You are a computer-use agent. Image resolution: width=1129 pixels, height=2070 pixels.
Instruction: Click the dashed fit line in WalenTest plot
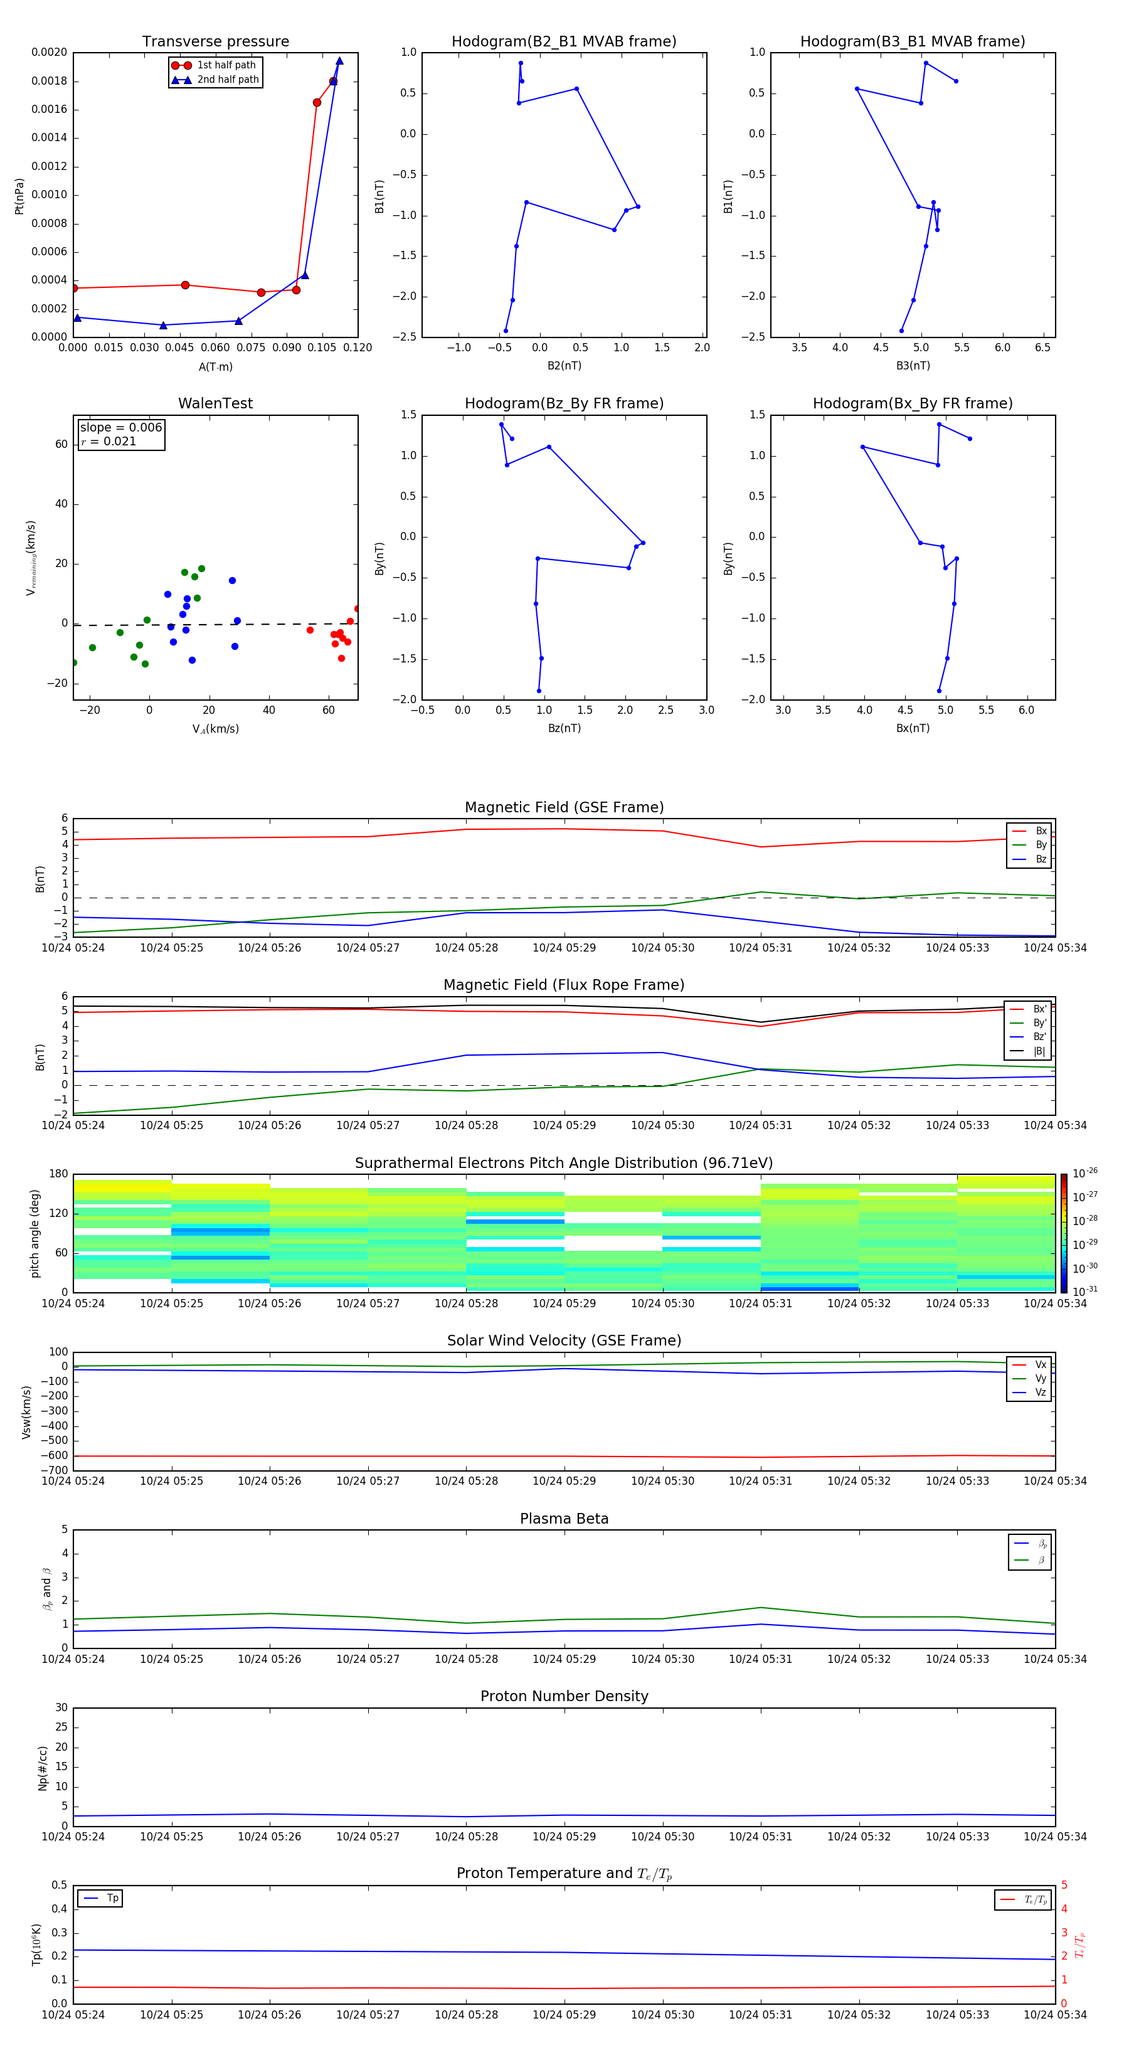click(x=215, y=624)
